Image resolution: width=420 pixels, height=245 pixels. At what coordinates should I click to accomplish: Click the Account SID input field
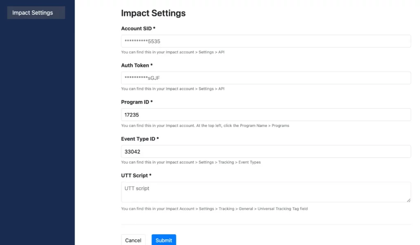(x=266, y=41)
